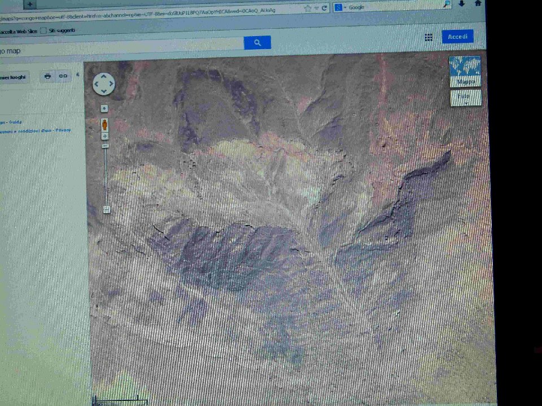Open the Google apps grid
This screenshot has height=406, width=542.
[x=429, y=37]
